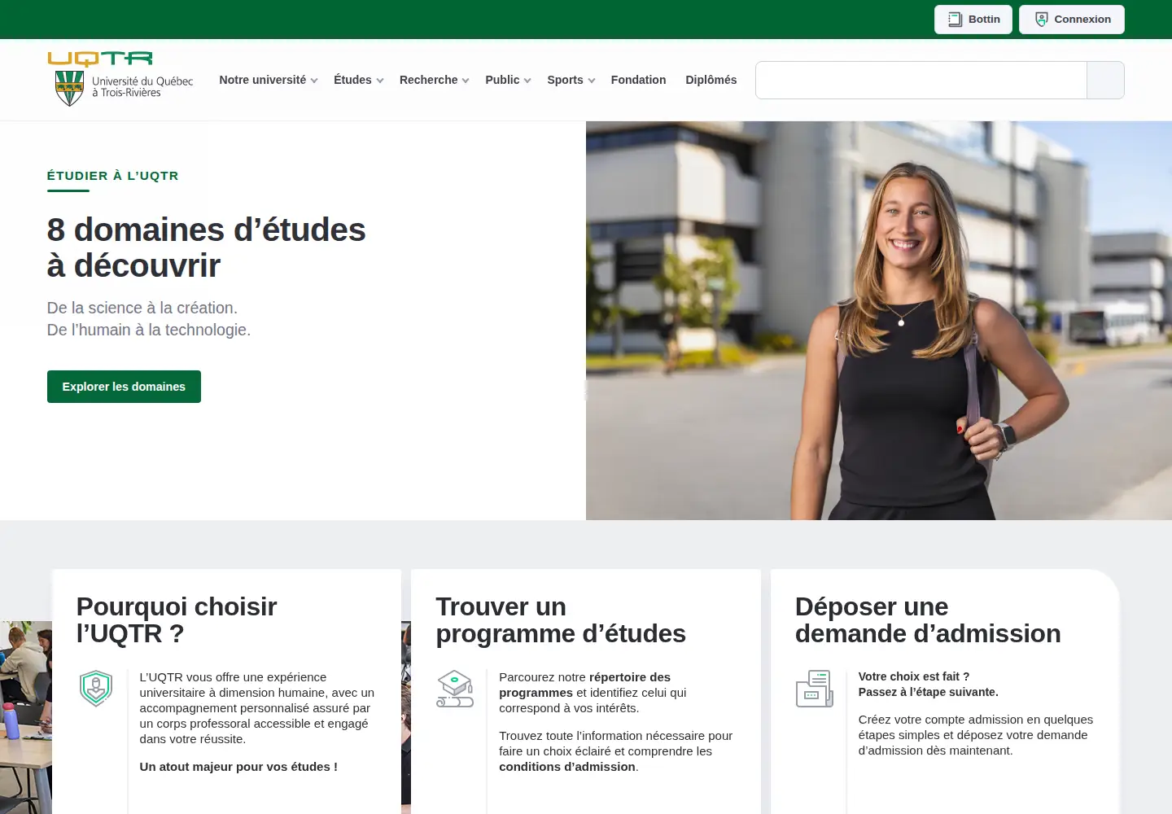The image size is (1172, 814).
Task: Select the Diplômés menu item
Action: [711, 80]
